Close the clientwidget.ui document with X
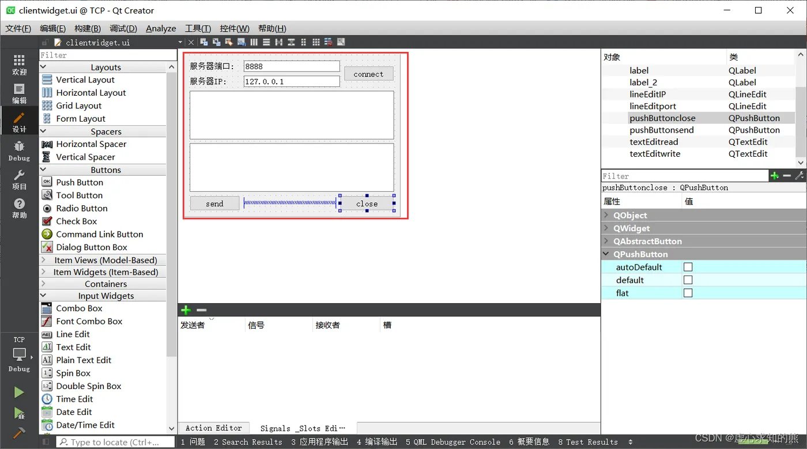807x449 pixels. pyautogui.click(x=191, y=42)
